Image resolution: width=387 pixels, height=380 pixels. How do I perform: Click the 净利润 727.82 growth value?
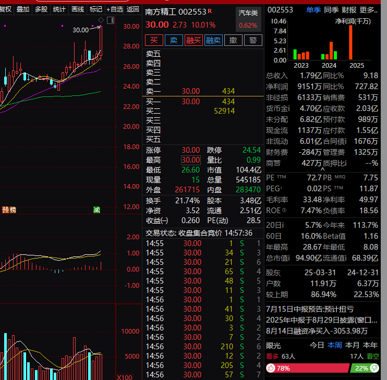366,87
